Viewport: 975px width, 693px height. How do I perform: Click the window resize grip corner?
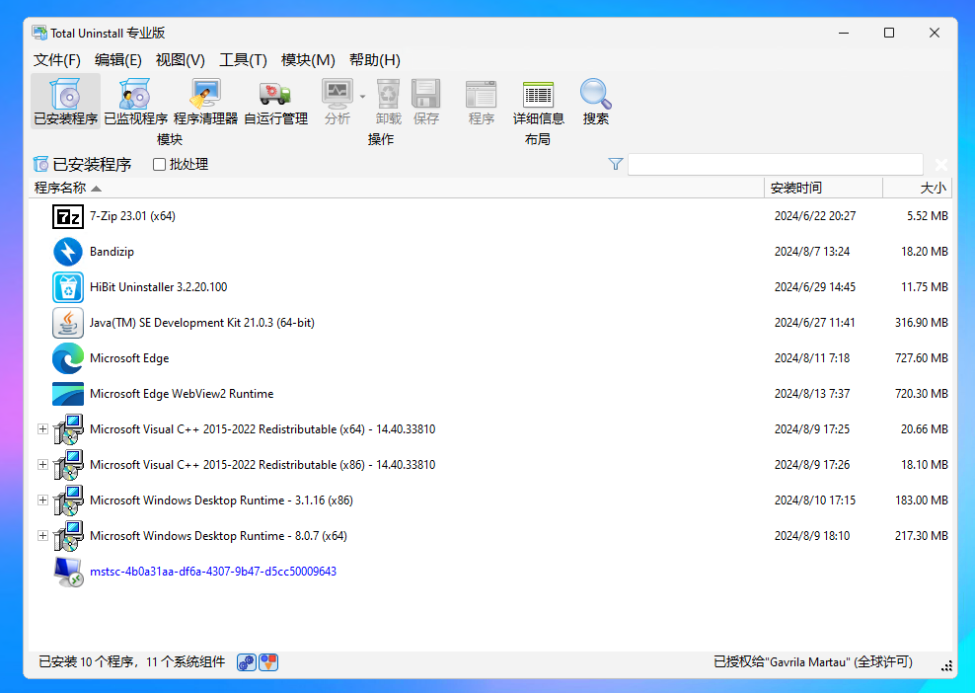pyautogui.click(x=946, y=666)
